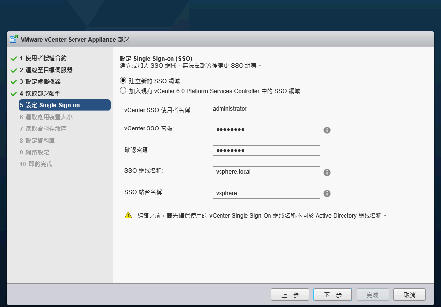Click the VMware vCenter Server Appliance title icon
This screenshot has width=441, height=307.
click(x=14, y=39)
